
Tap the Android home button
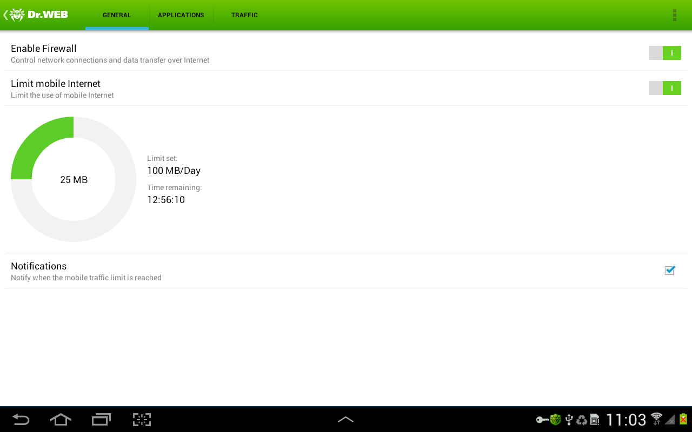61,420
